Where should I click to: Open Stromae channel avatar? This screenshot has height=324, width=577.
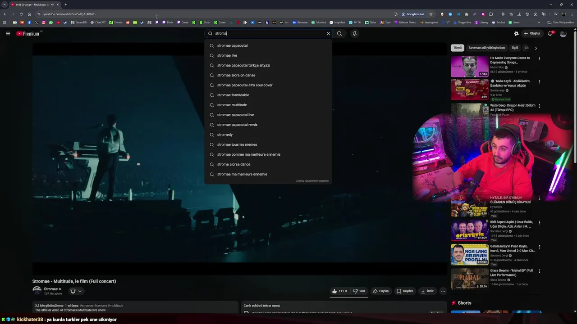tap(37, 291)
